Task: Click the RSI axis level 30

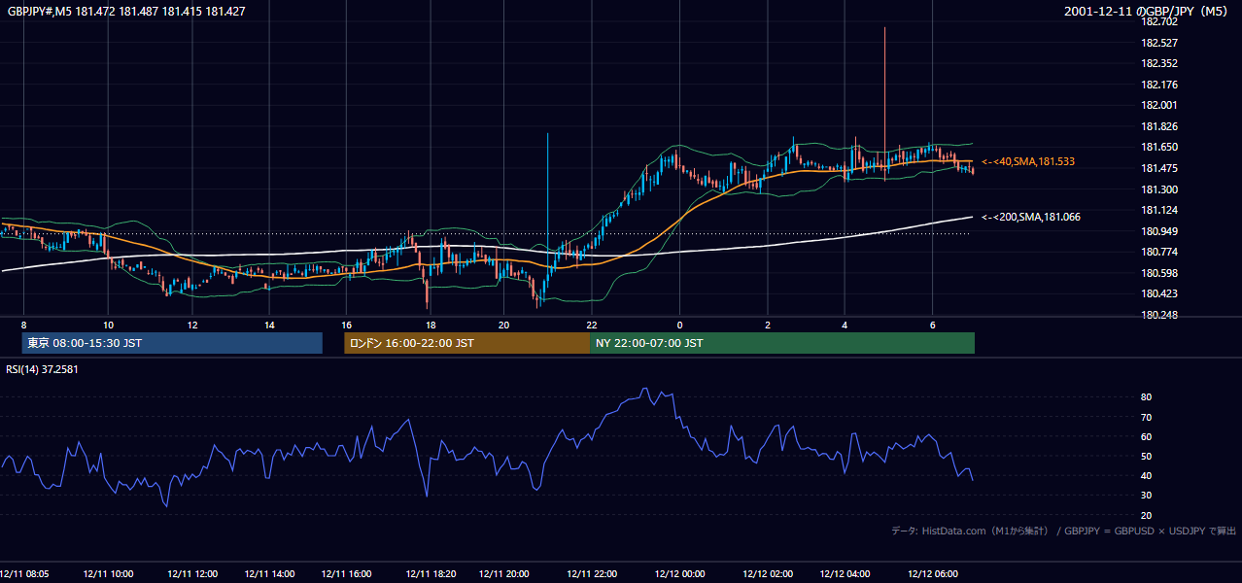Action: [1146, 496]
